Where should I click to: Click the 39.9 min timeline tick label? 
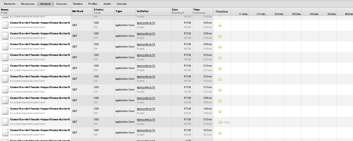(331, 14)
